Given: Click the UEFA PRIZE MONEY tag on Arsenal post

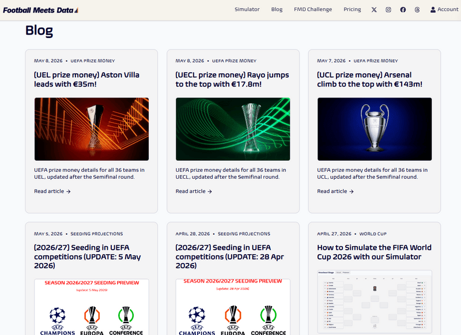Looking at the screenshot, I should tap(376, 61).
